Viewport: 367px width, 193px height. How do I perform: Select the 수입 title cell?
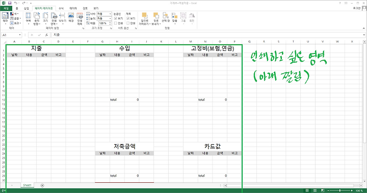[x=124, y=48]
